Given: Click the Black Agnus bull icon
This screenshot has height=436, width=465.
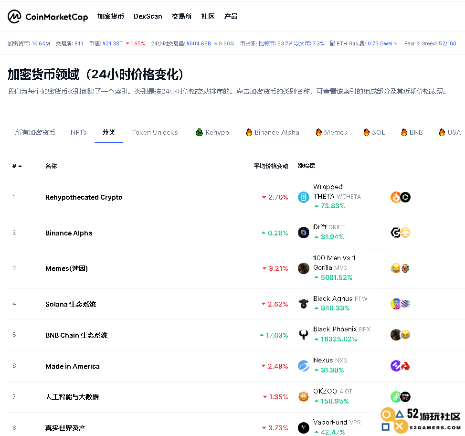Looking at the screenshot, I should point(303,304).
